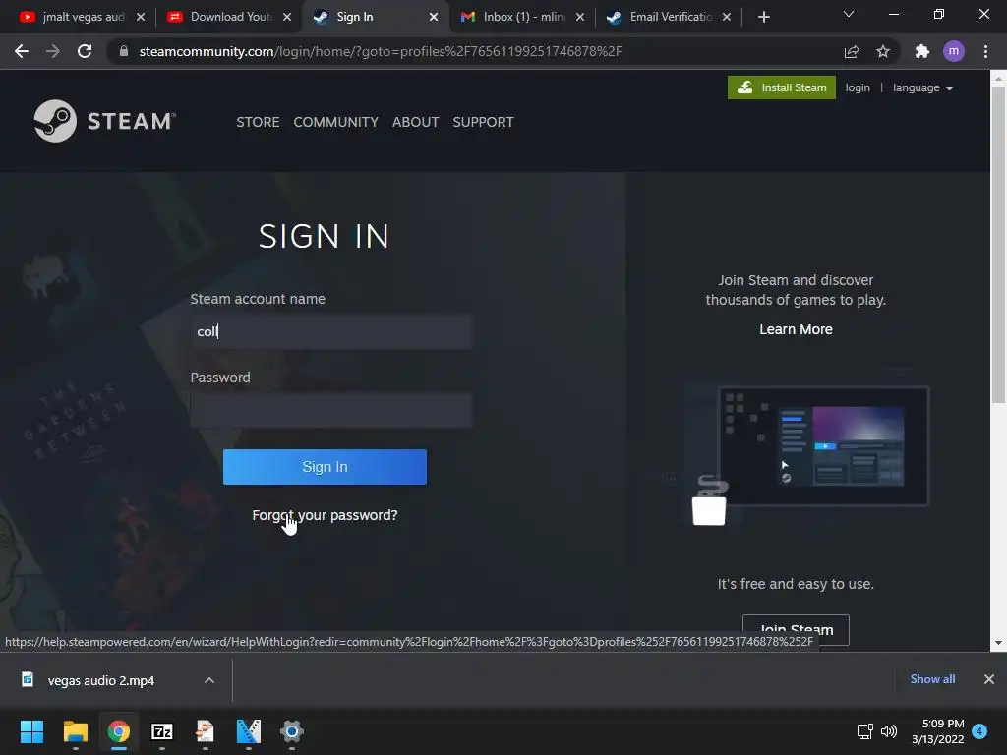1007x755 pixels.
Task: Close the Sign In tab
Action: 434,17
